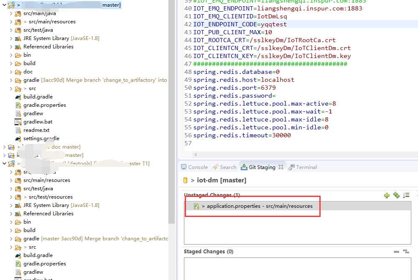The width and height of the screenshot is (418, 280).
Task: Click the Add all files to index double-plus icon
Action: [x=396, y=195]
